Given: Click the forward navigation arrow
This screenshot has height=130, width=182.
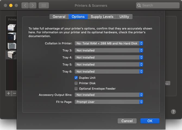Looking at the screenshot, I should pyautogui.click(x=33, y=5).
